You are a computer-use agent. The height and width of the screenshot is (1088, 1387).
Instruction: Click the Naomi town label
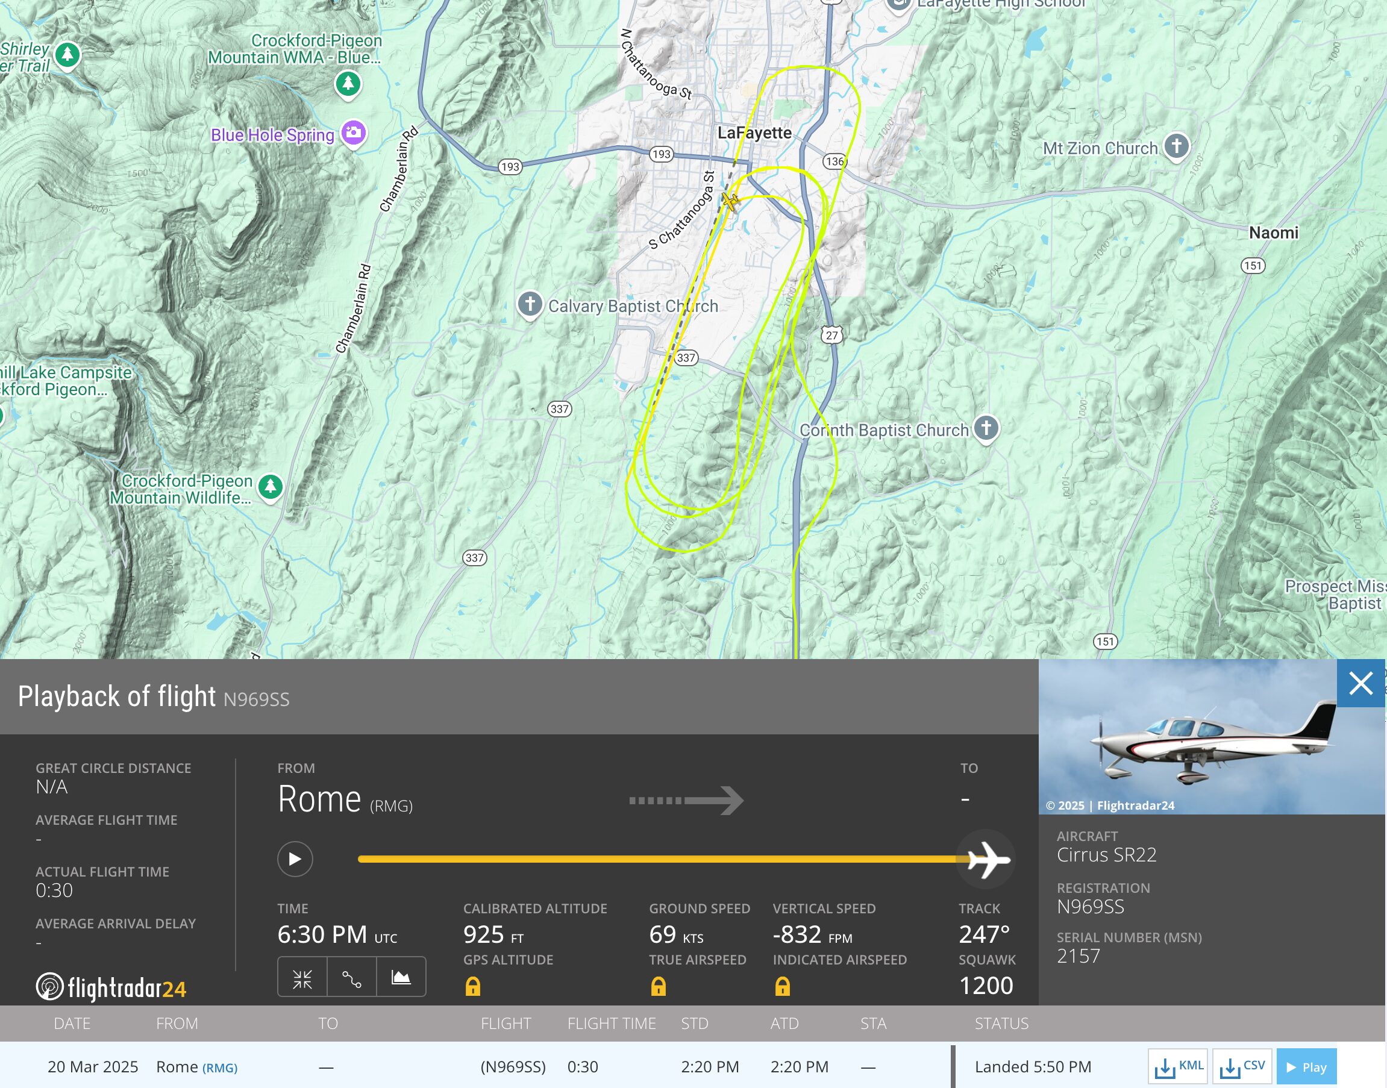(1273, 233)
